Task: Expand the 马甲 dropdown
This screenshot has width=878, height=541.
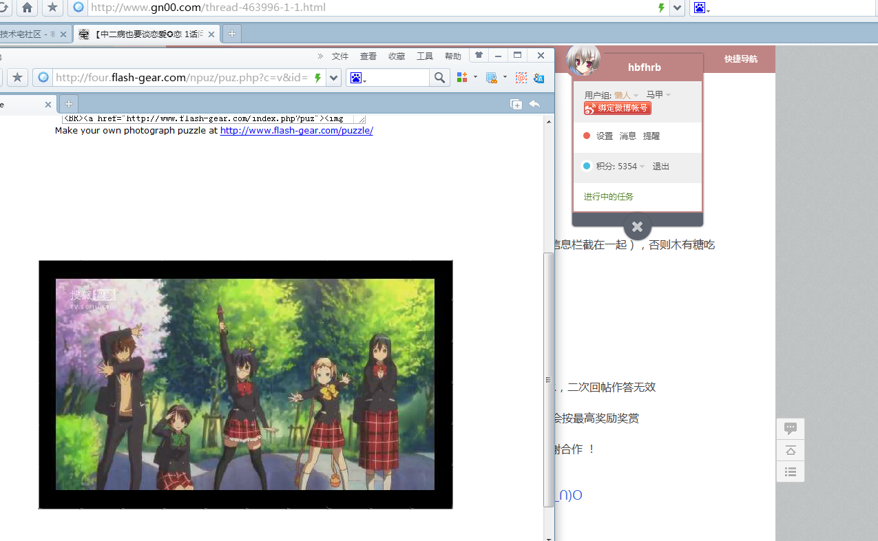Action: 658,95
